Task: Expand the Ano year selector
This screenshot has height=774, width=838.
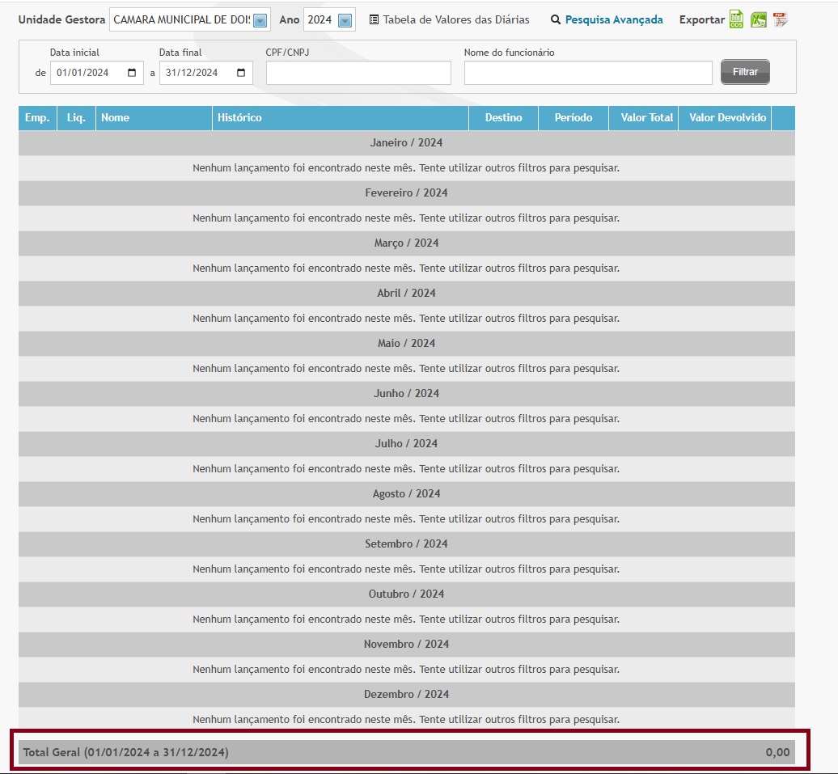Action: (x=345, y=20)
